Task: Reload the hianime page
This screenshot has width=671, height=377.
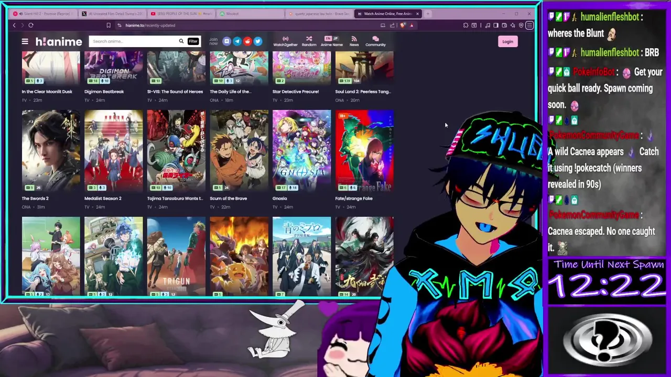Action: [x=31, y=25]
